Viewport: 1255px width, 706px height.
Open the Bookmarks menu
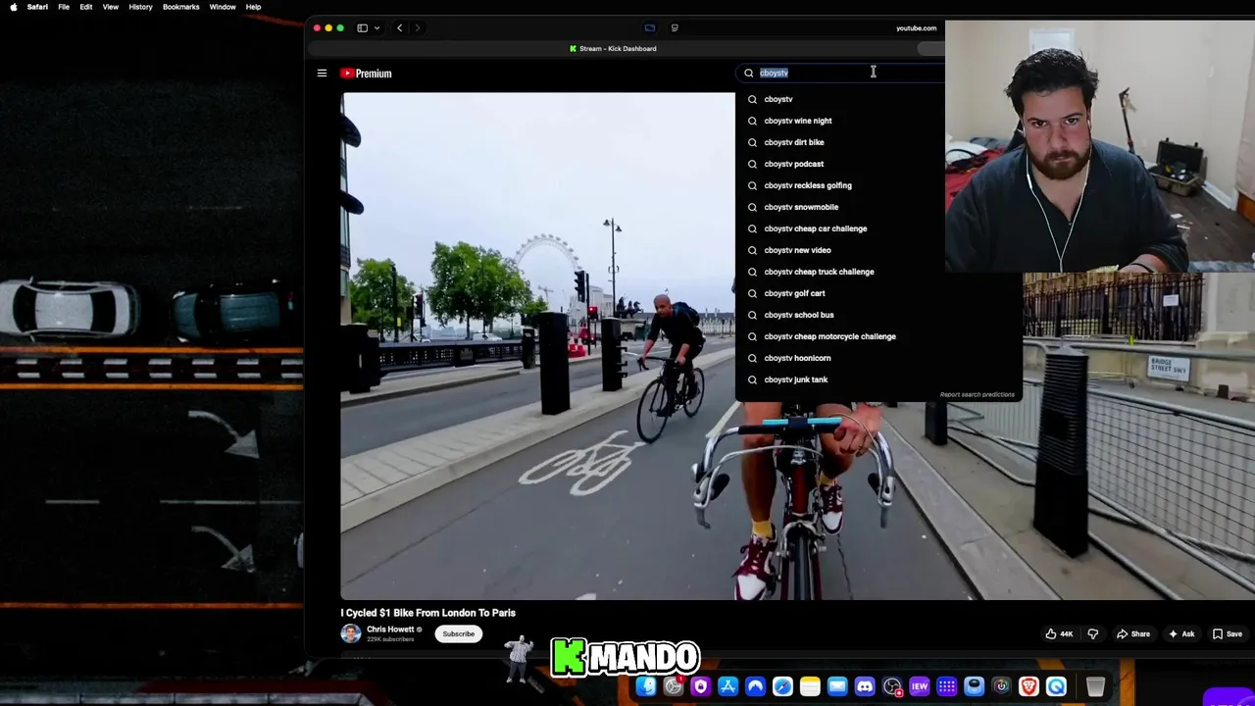click(180, 7)
